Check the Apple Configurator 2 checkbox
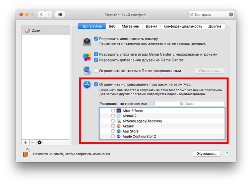The height and width of the screenshot is (185, 252). (x=113, y=136)
